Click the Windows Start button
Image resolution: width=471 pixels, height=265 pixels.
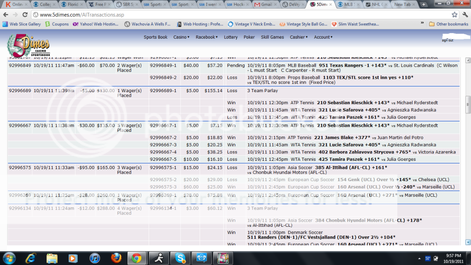click(9, 258)
